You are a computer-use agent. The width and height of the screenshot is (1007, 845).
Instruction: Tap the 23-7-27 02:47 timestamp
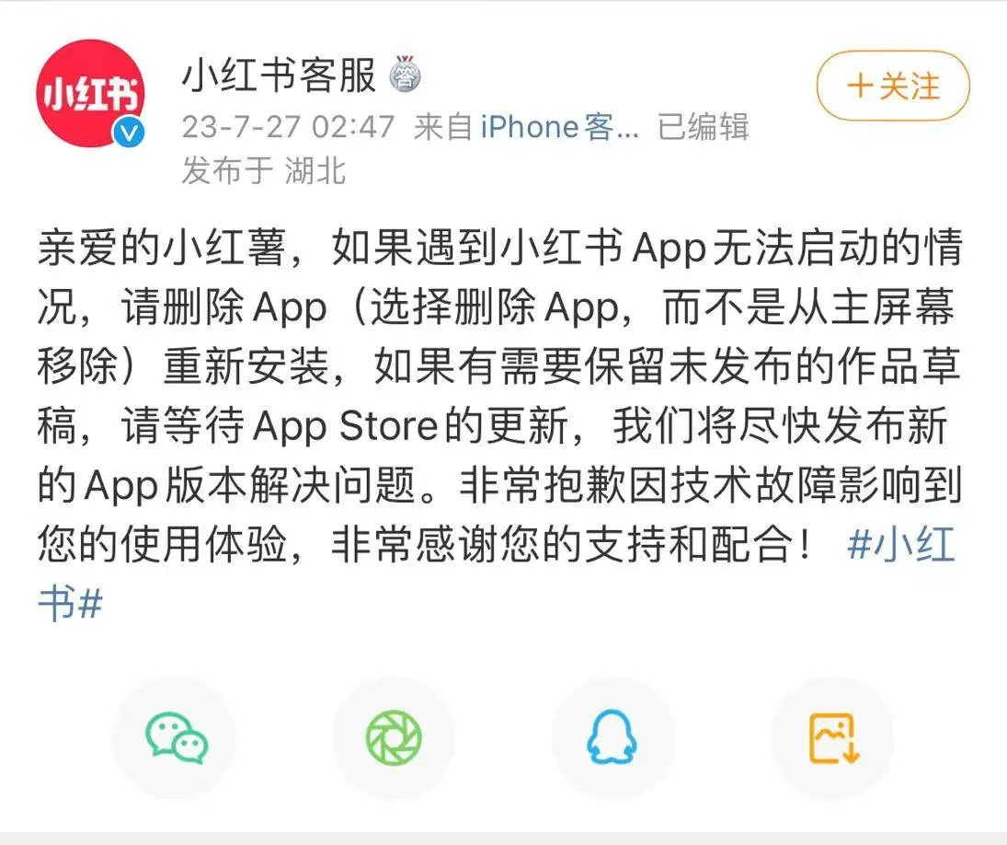pyautogui.click(x=289, y=127)
